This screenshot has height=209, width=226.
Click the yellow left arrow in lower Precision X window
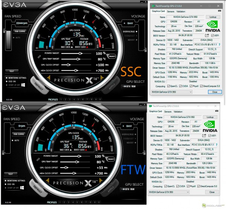pos(47,180)
